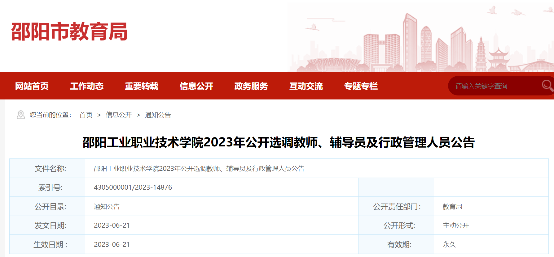Click the 公开目录 label cell

coord(47,206)
